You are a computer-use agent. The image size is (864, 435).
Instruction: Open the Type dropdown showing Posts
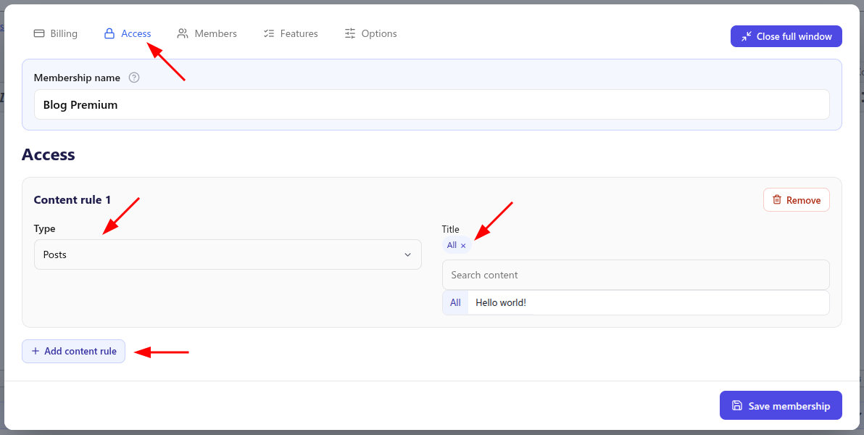click(228, 254)
